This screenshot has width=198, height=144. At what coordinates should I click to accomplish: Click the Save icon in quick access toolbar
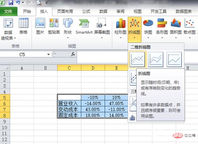[11, 3]
